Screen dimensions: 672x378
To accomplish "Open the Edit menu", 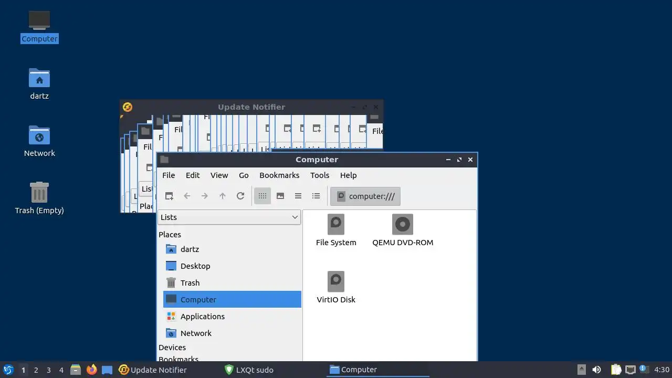I will [x=193, y=175].
